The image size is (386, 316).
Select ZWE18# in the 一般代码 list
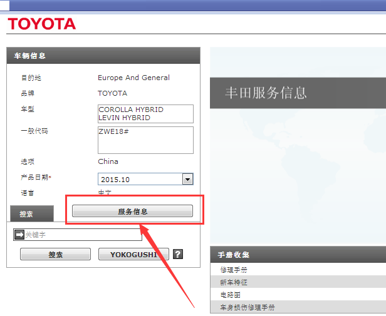(113, 131)
